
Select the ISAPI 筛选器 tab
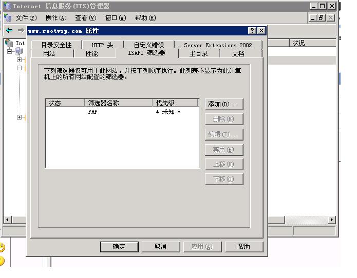point(147,53)
